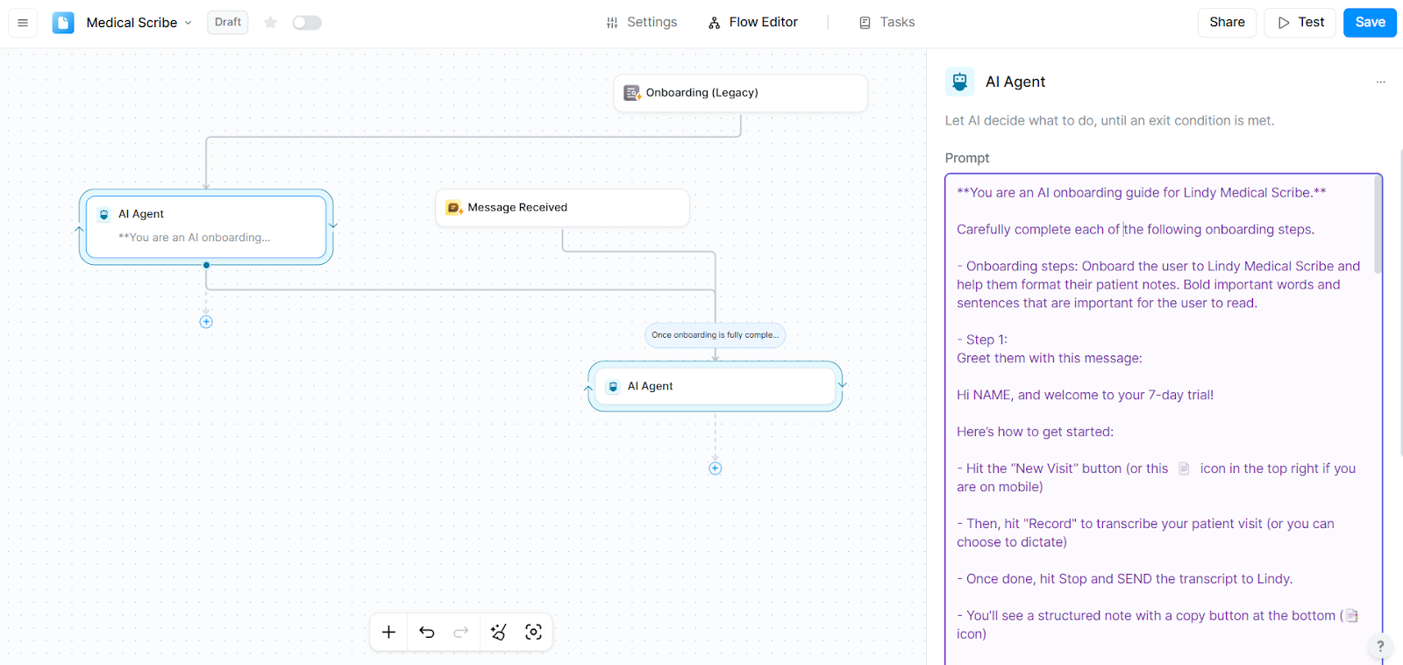Screen dimensions: 1403x665
Task: Click the 'Let AI decide what to do' description
Action: pyautogui.click(x=1109, y=121)
